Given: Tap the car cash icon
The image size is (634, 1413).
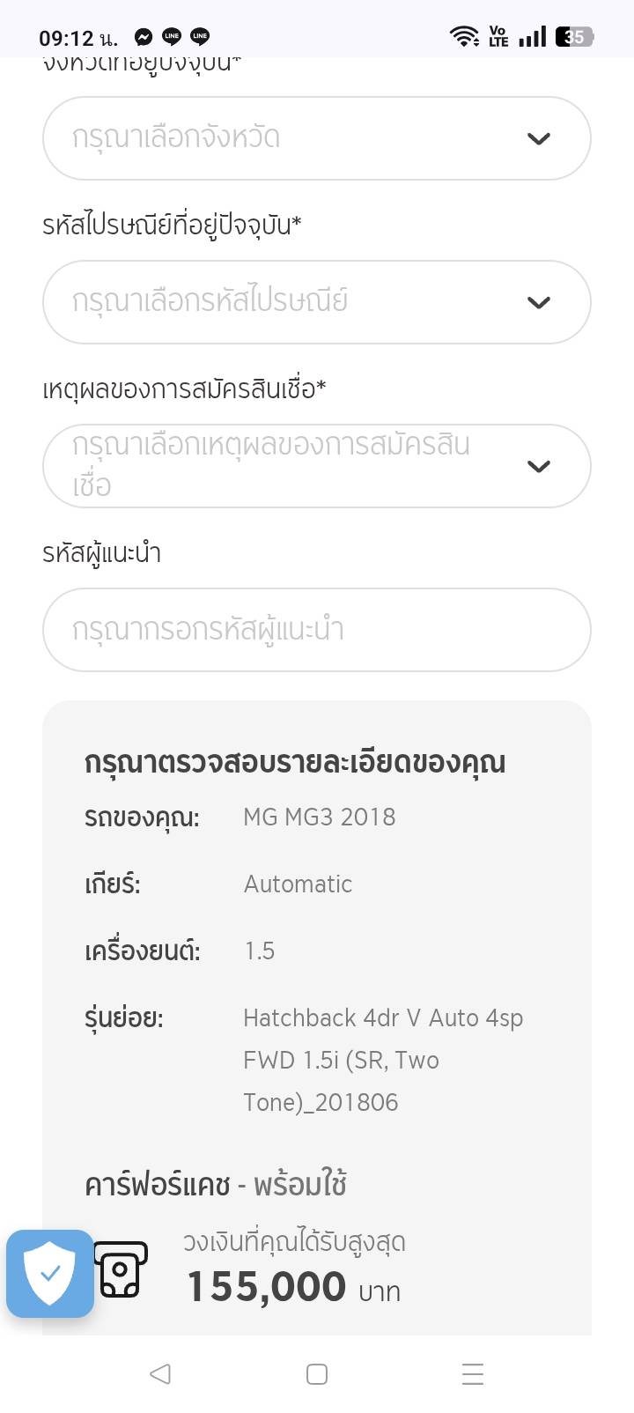Looking at the screenshot, I should point(121,1269).
